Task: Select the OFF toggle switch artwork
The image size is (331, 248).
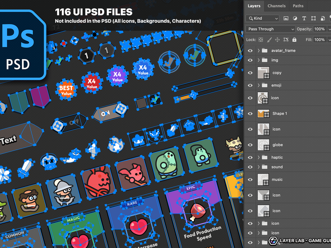Action: coord(69,123)
